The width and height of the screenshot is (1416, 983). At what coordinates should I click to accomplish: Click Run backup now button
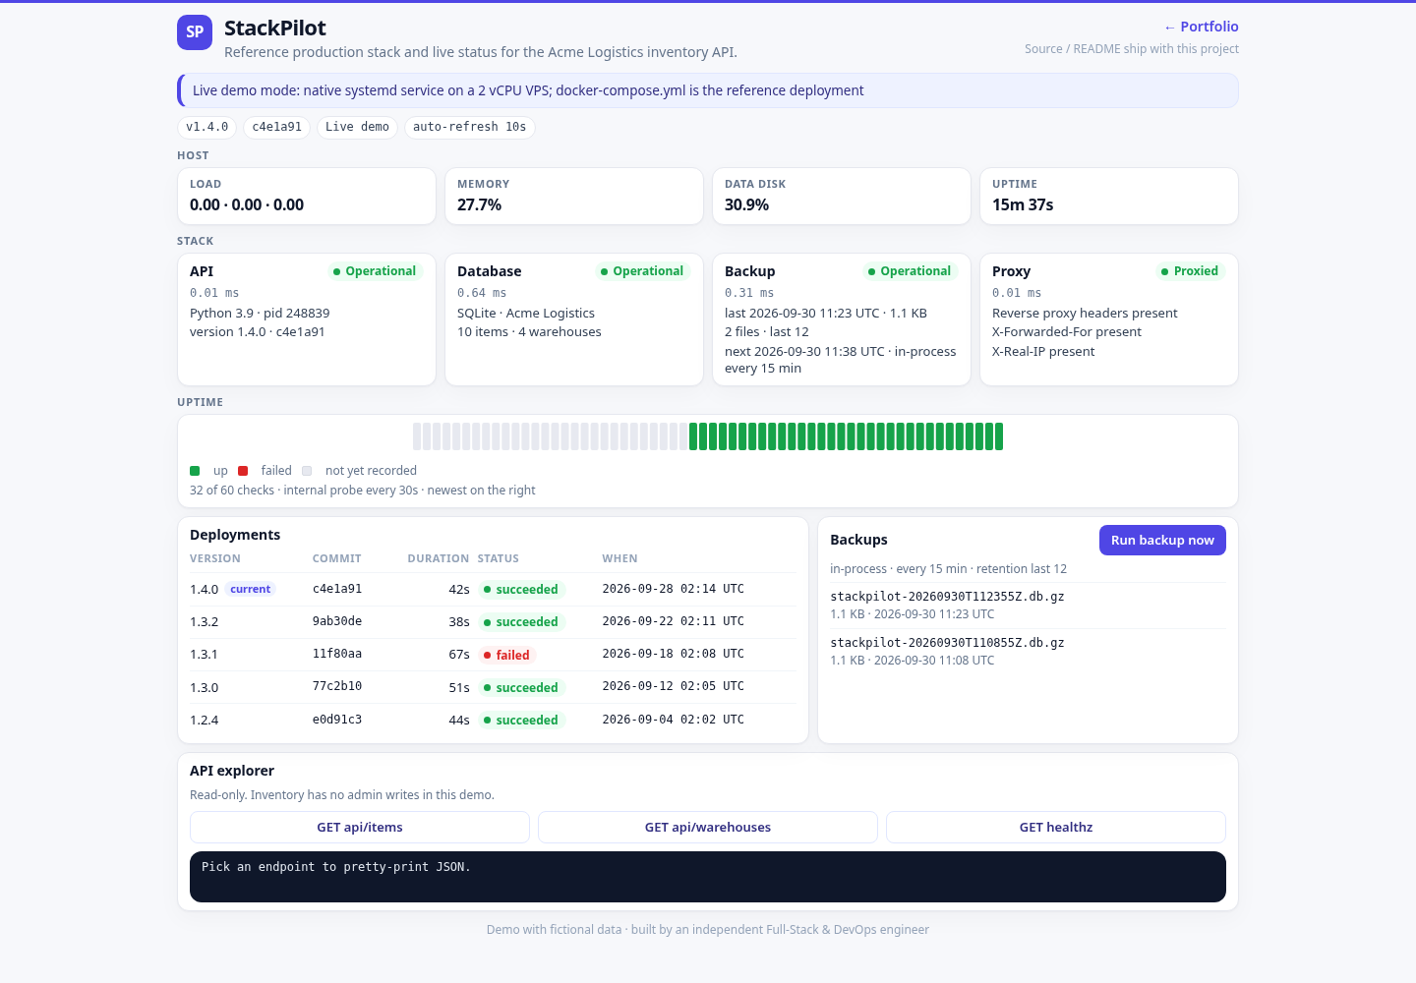[1162, 540]
